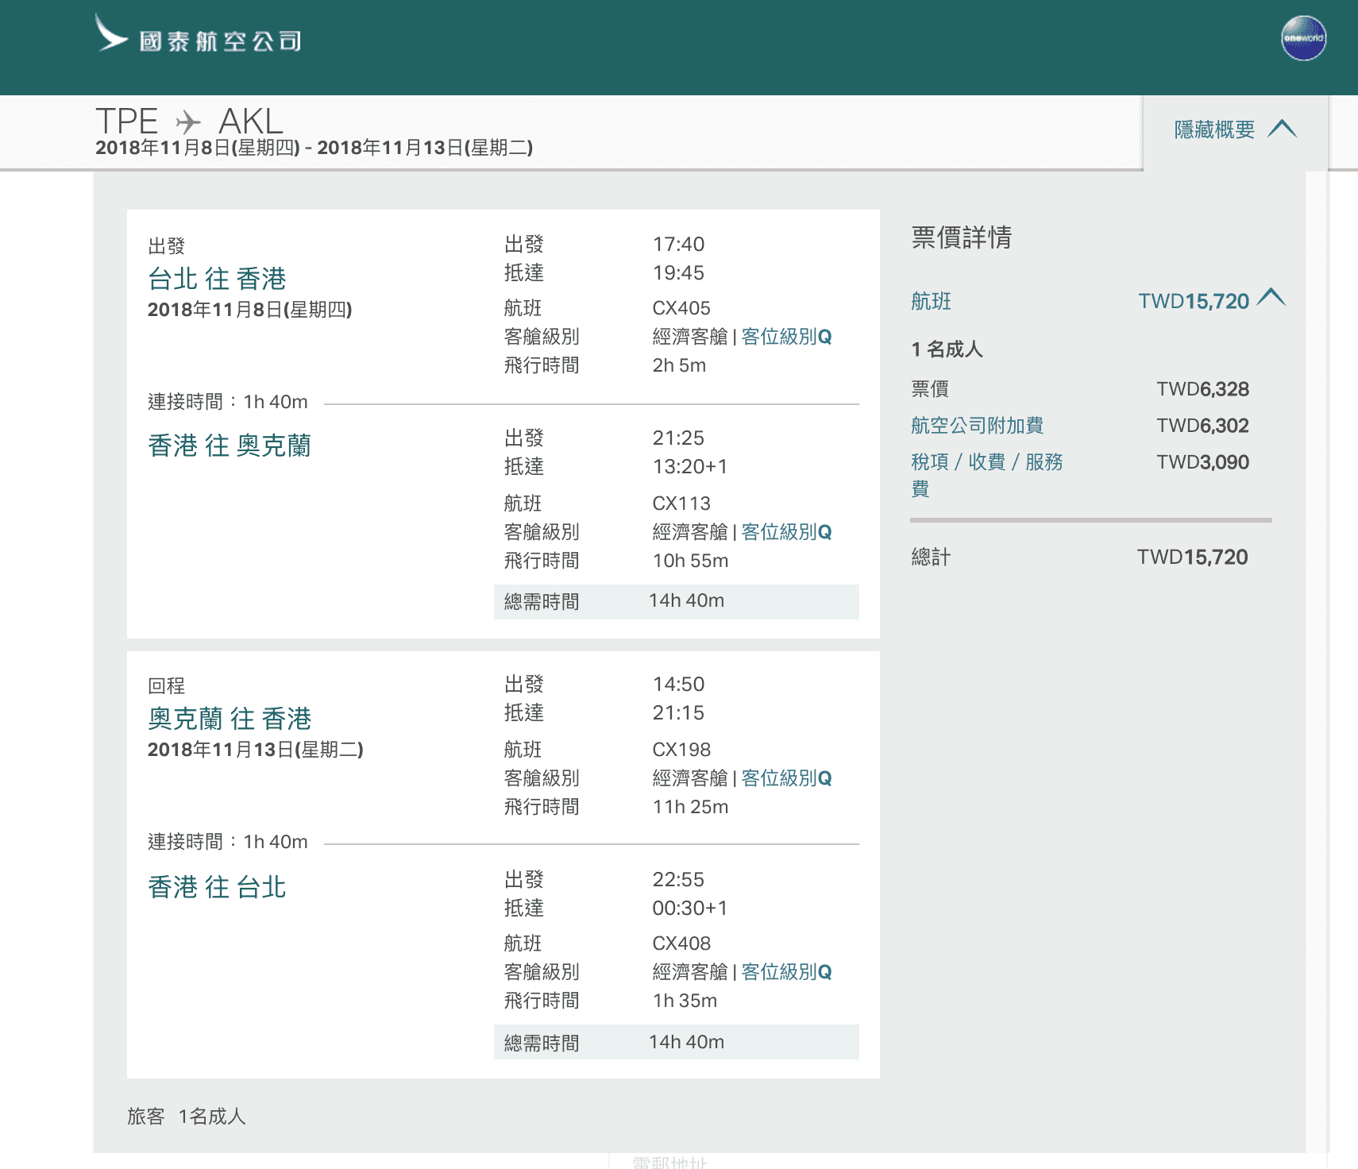Open the oneworld alliance globe icon
This screenshot has height=1169, width=1358.
coord(1303,38)
